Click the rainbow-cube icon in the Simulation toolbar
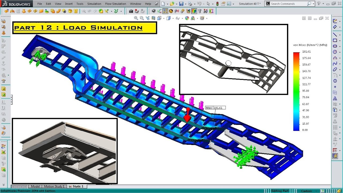 194,11
